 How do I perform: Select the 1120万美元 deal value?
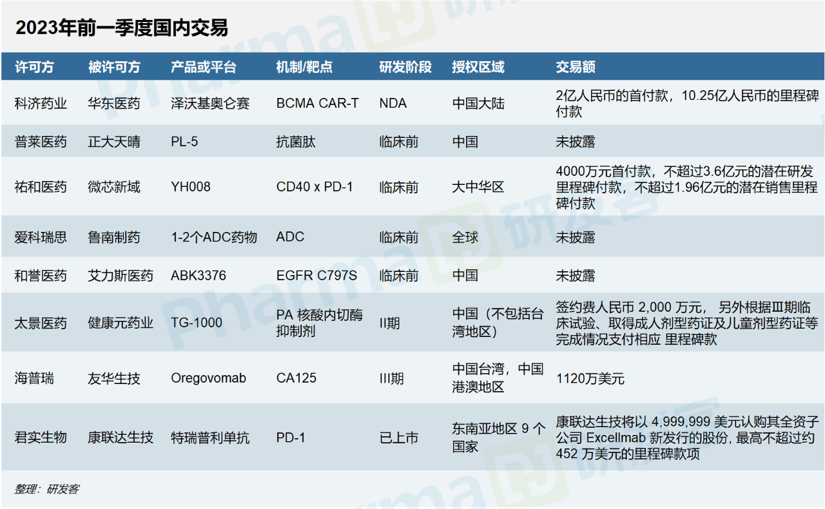coord(590,378)
